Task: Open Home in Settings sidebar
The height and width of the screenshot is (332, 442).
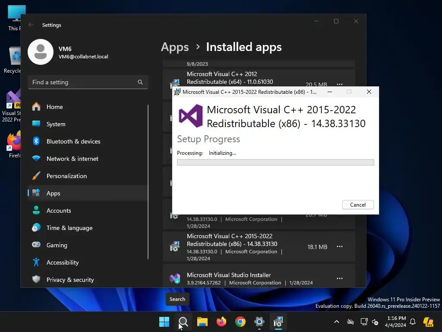Action: coord(87,107)
